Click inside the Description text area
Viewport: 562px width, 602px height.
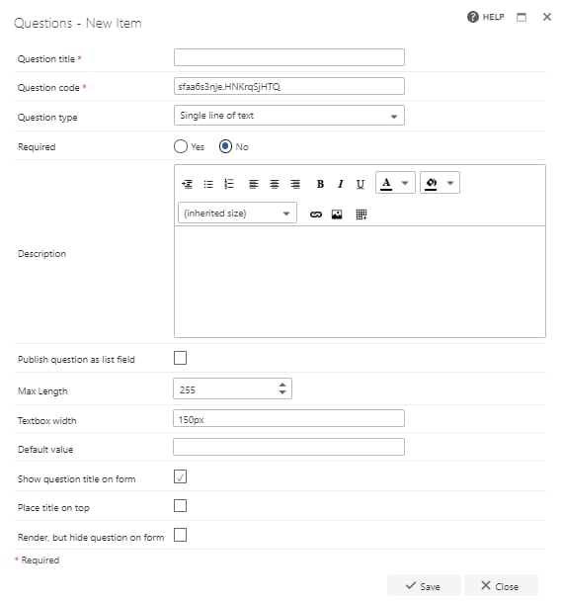(360, 282)
